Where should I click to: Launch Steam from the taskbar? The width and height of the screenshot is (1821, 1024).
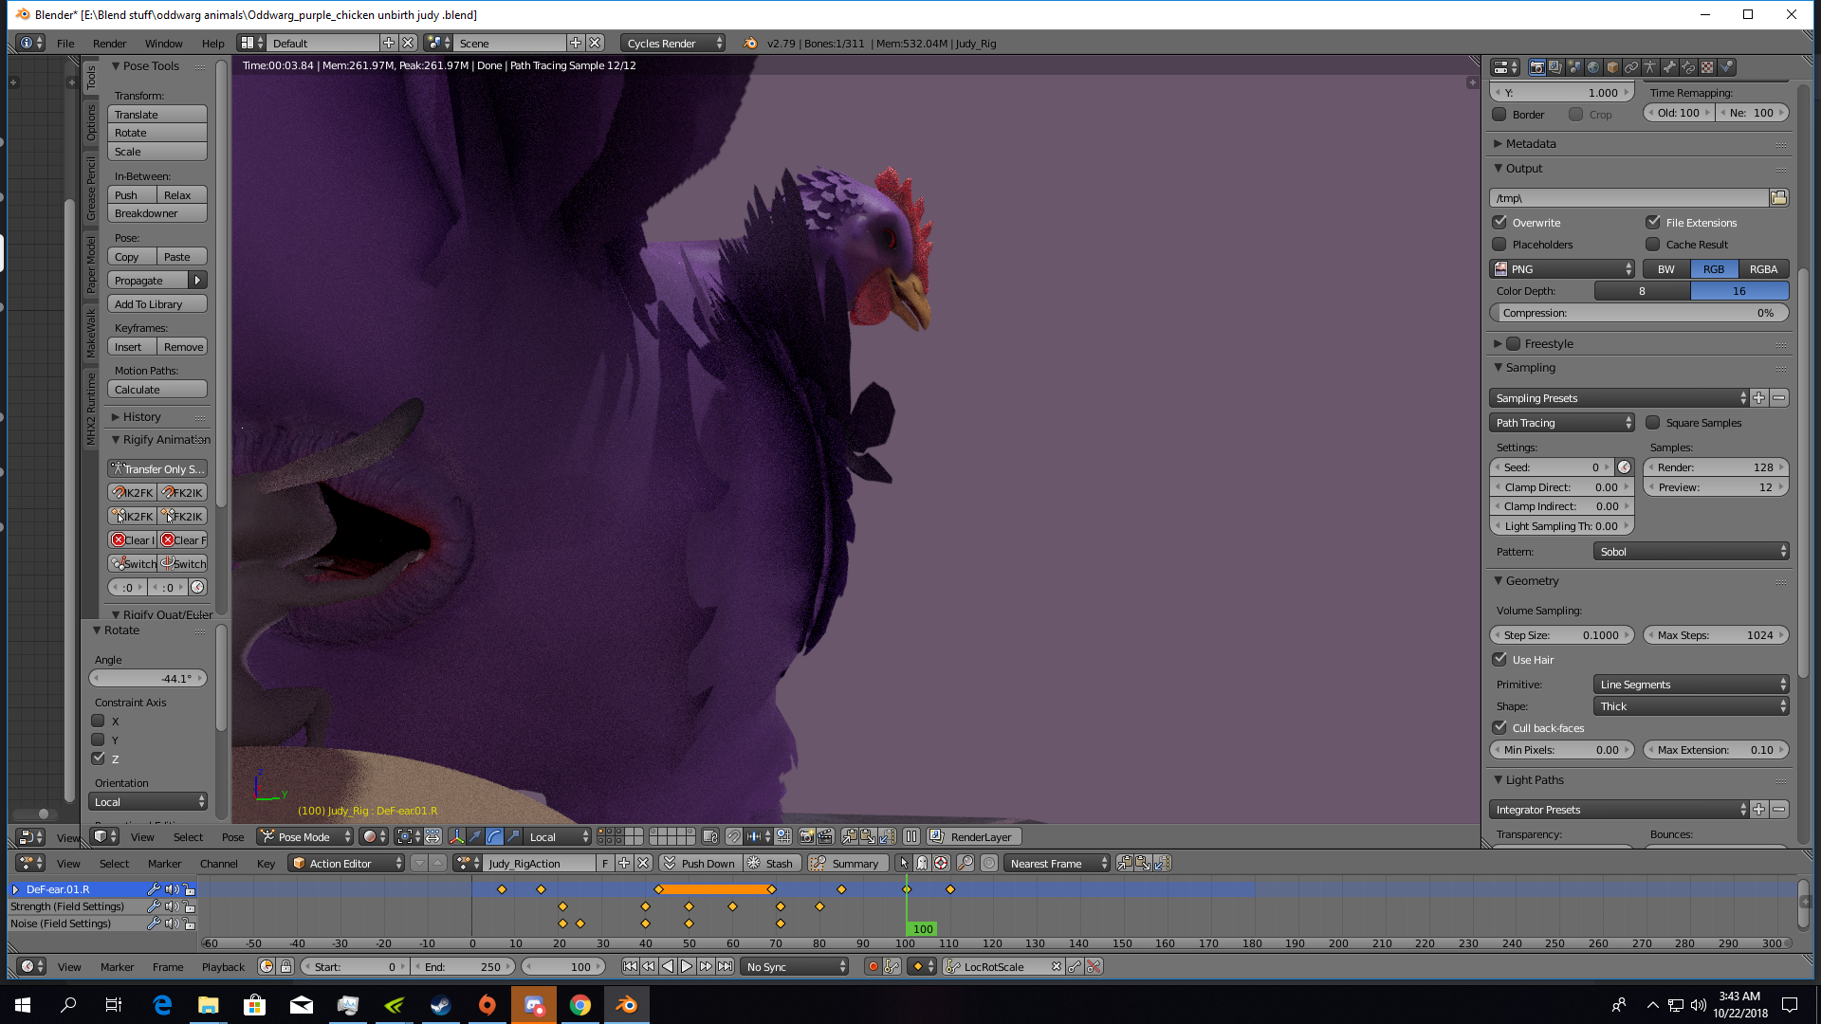click(441, 1005)
